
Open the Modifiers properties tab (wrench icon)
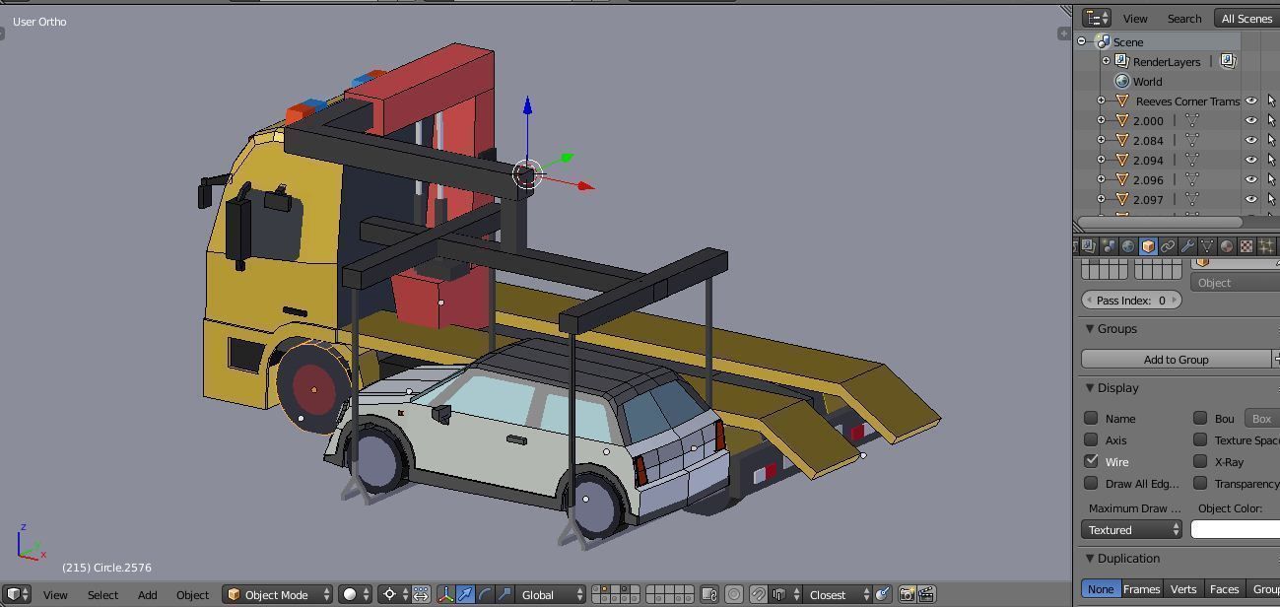1187,246
